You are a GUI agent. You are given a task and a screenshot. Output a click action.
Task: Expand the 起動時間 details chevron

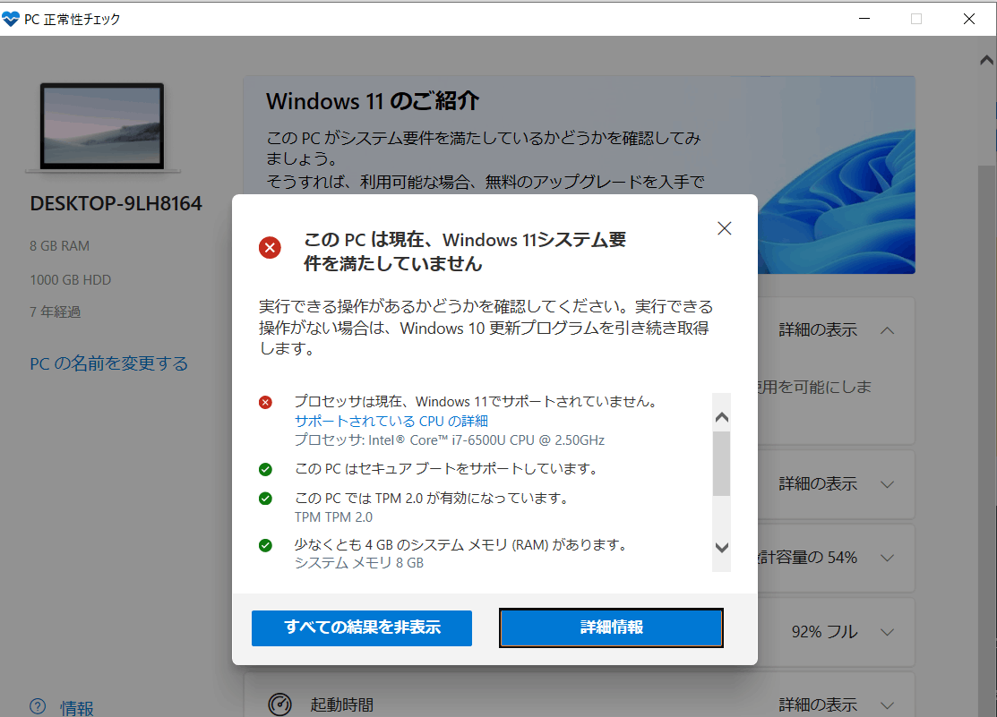tap(888, 705)
